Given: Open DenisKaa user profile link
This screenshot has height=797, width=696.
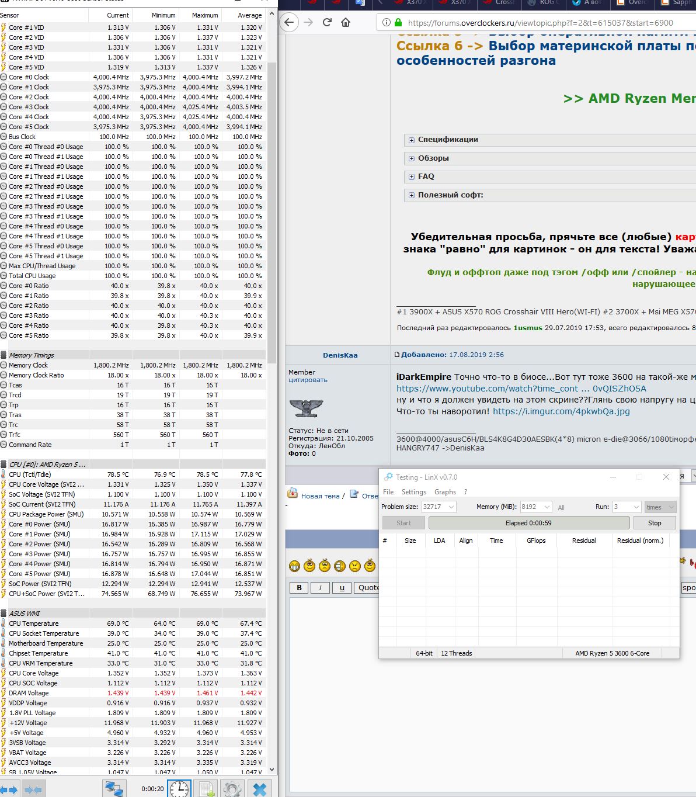Looking at the screenshot, I should pyautogui.click(x=340, y=355).
